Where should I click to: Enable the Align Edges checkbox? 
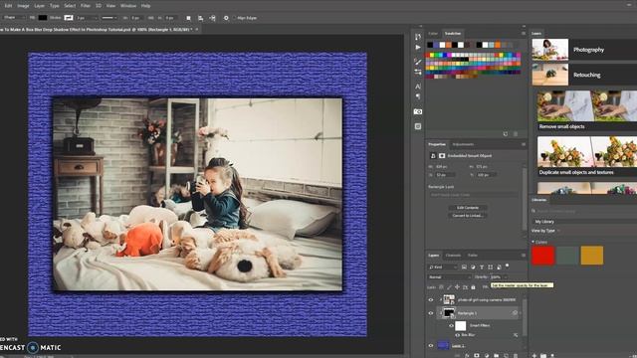(x=235, y=18)
